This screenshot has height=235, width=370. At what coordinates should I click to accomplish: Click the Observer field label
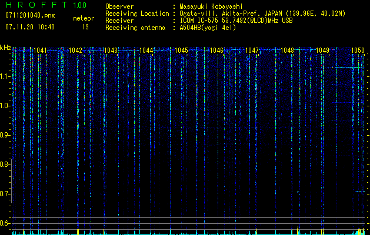click(119, 6)
